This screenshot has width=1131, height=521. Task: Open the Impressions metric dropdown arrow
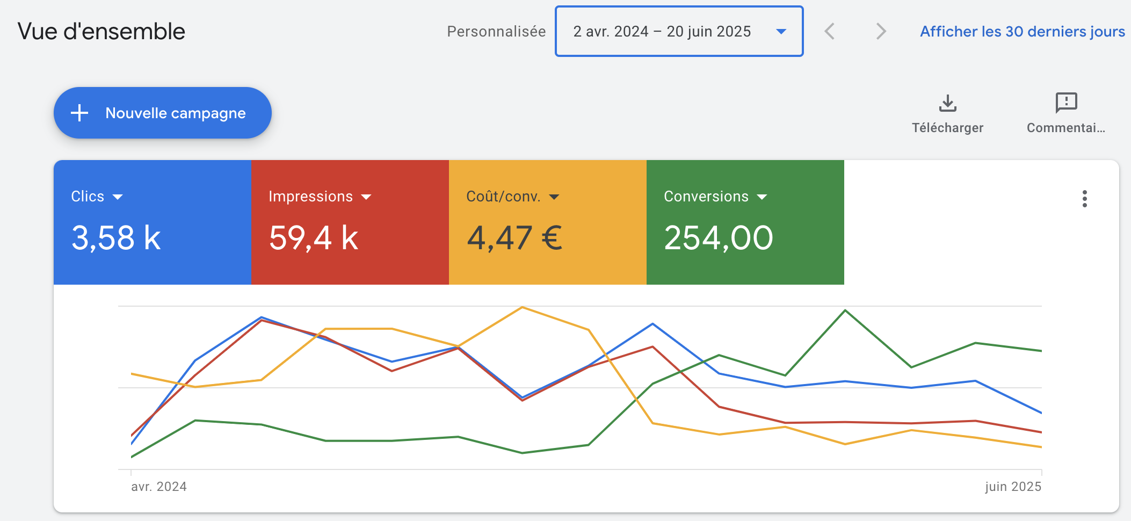(x=366, y=197)
